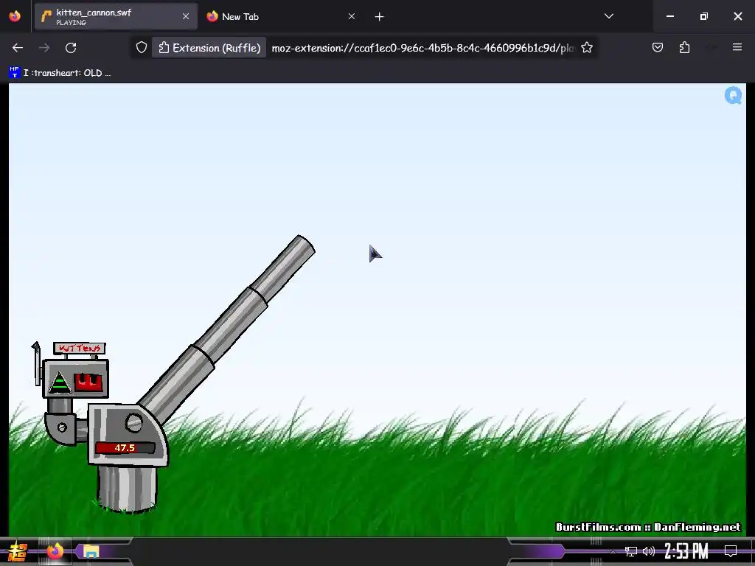Screen dimensions: 755x566
Task: Open File Explorer from the taskbar
Action: 91,551
